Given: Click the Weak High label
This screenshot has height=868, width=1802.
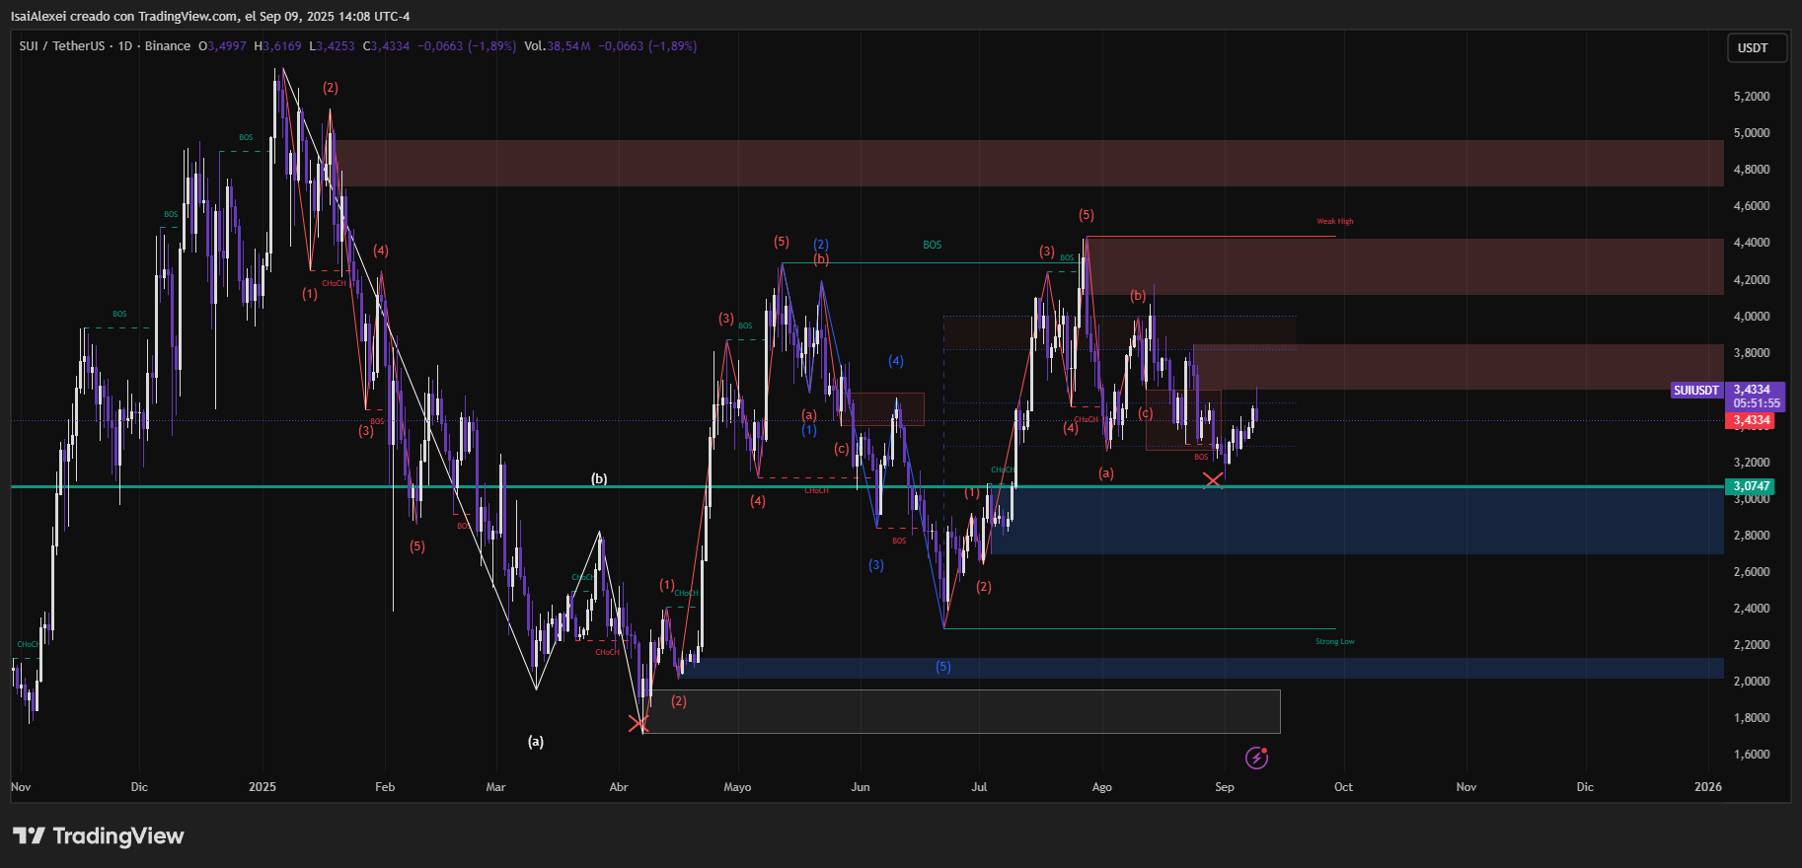Looking at the screenshot, I should (1334, 222).
